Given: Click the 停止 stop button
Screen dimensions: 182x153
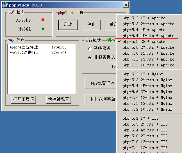Looking at the screenshot, I should [x=91, y=25].
